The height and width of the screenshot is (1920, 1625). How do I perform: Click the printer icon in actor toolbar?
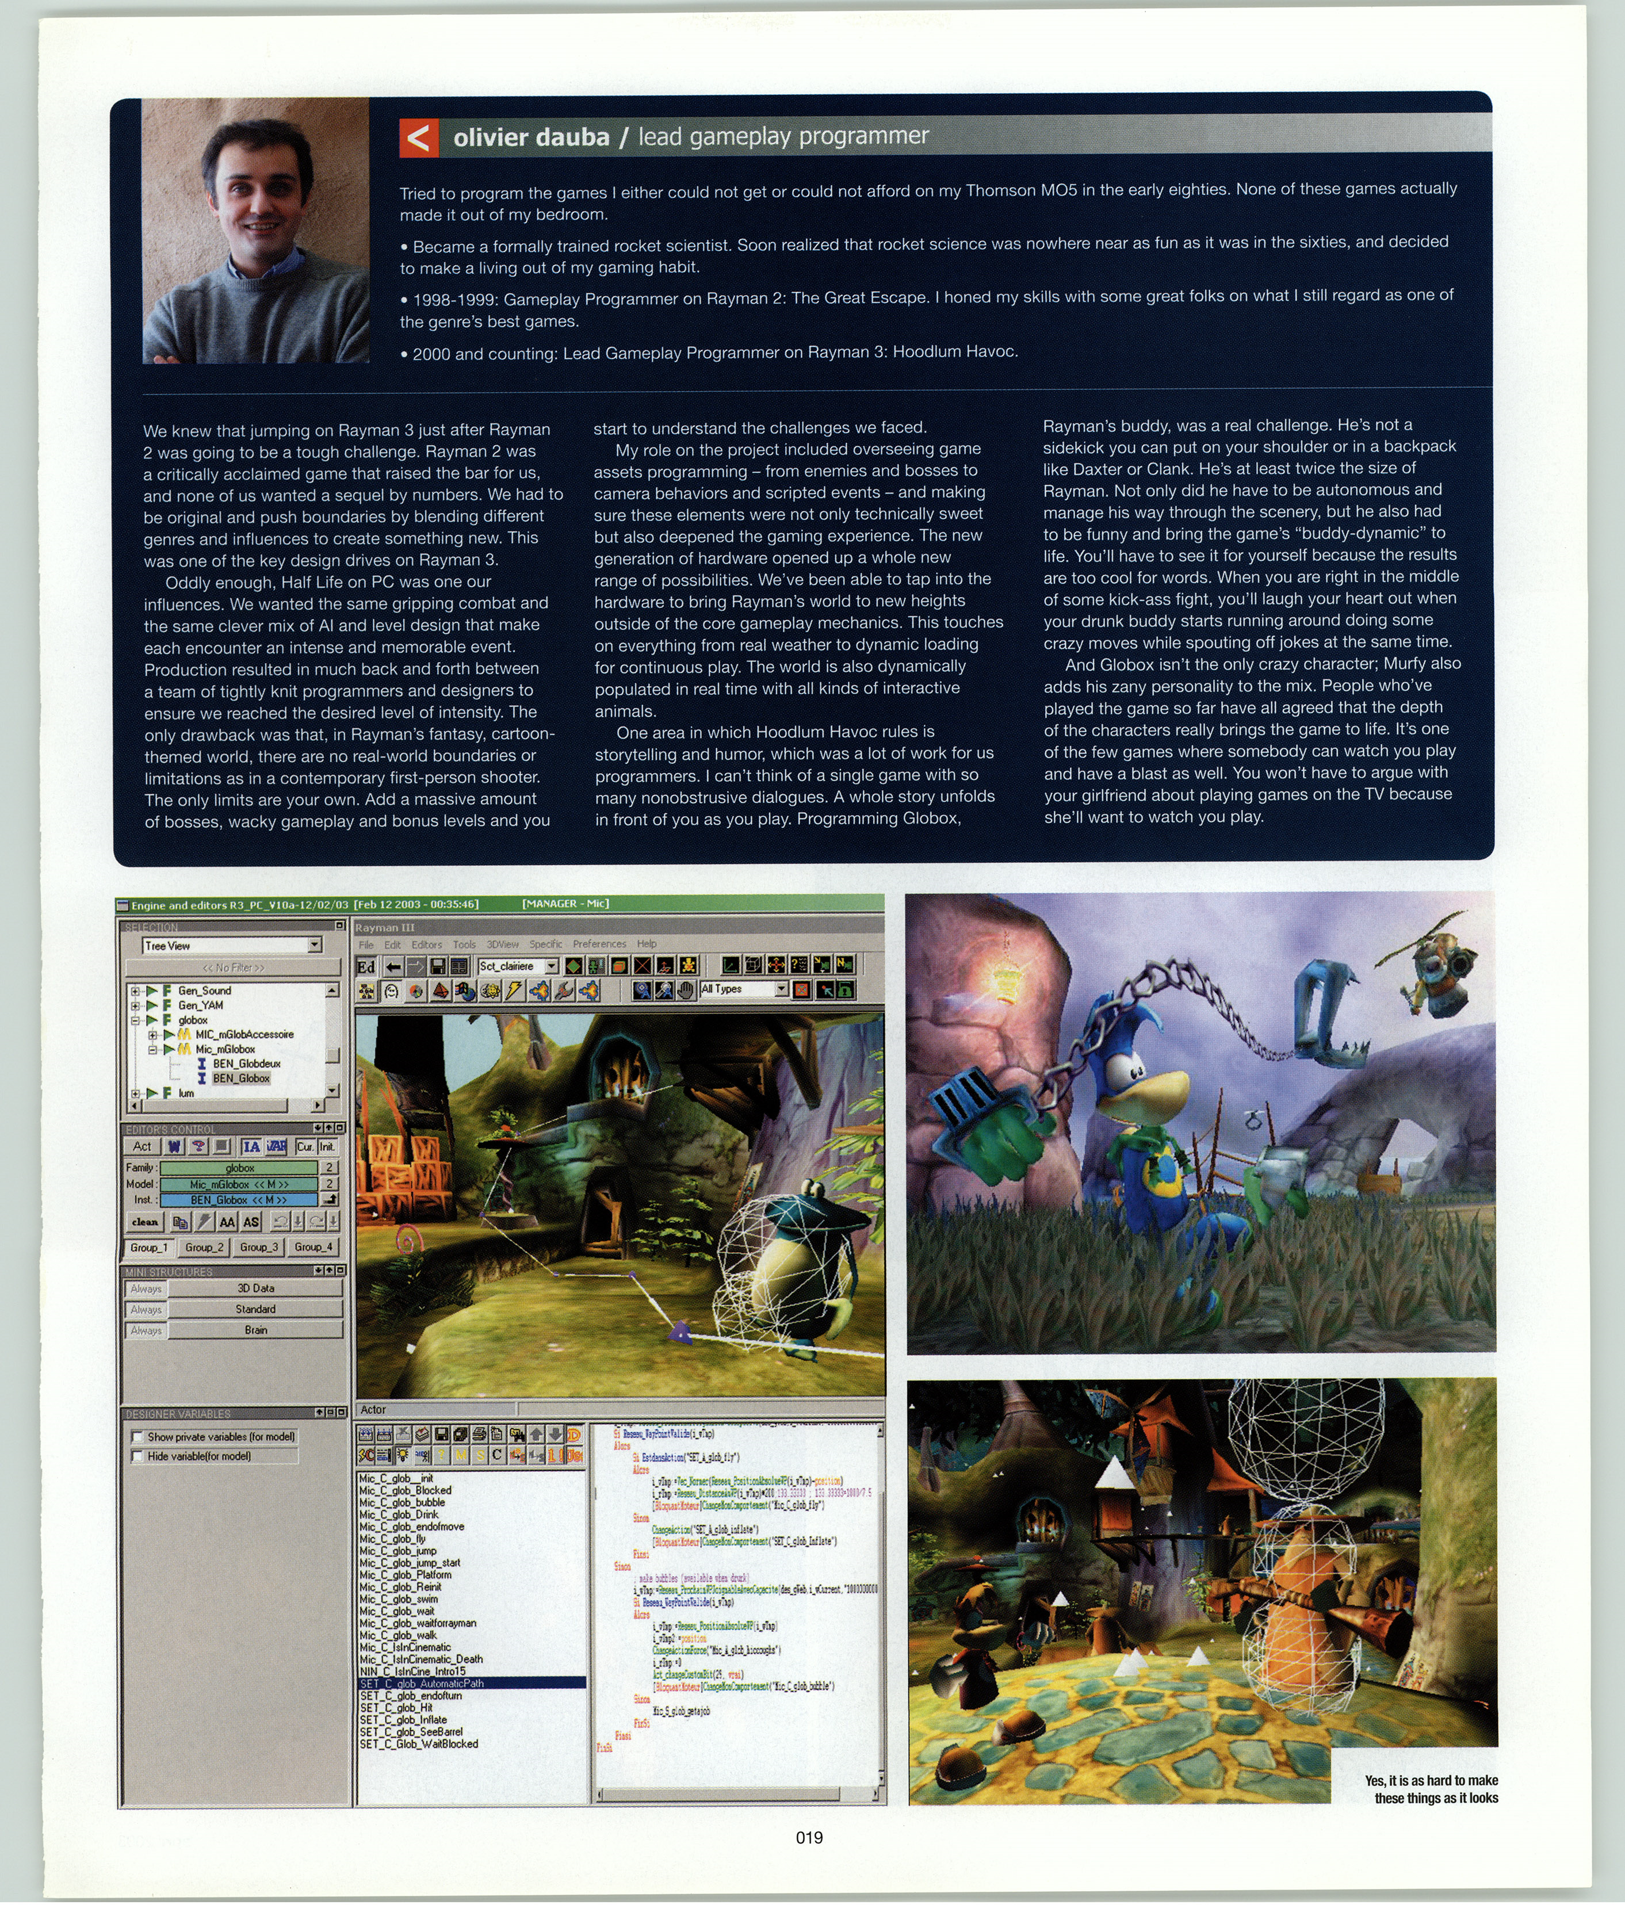pyautogui.click(x=479, y=1435)
